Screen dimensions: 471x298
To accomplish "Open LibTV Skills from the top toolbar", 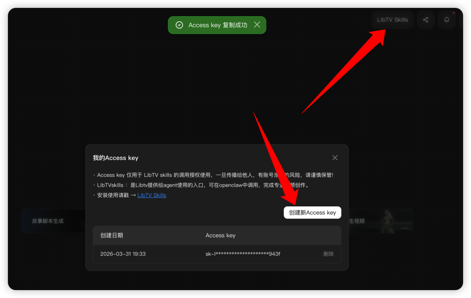I will pyautogui.click(x=392, y=20).
